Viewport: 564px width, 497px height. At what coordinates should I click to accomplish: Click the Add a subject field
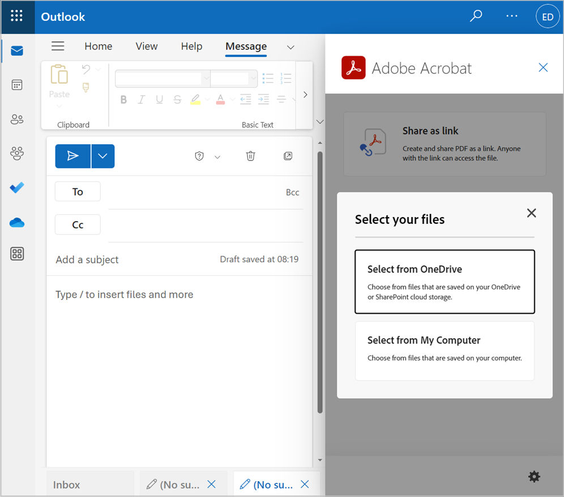pos(87,260)
